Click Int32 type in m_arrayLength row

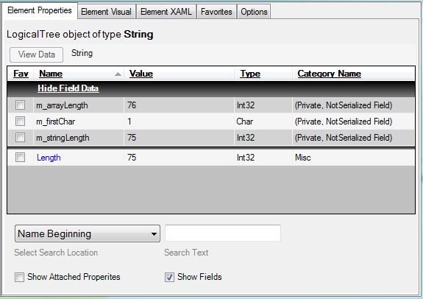(x=246, y=105)
